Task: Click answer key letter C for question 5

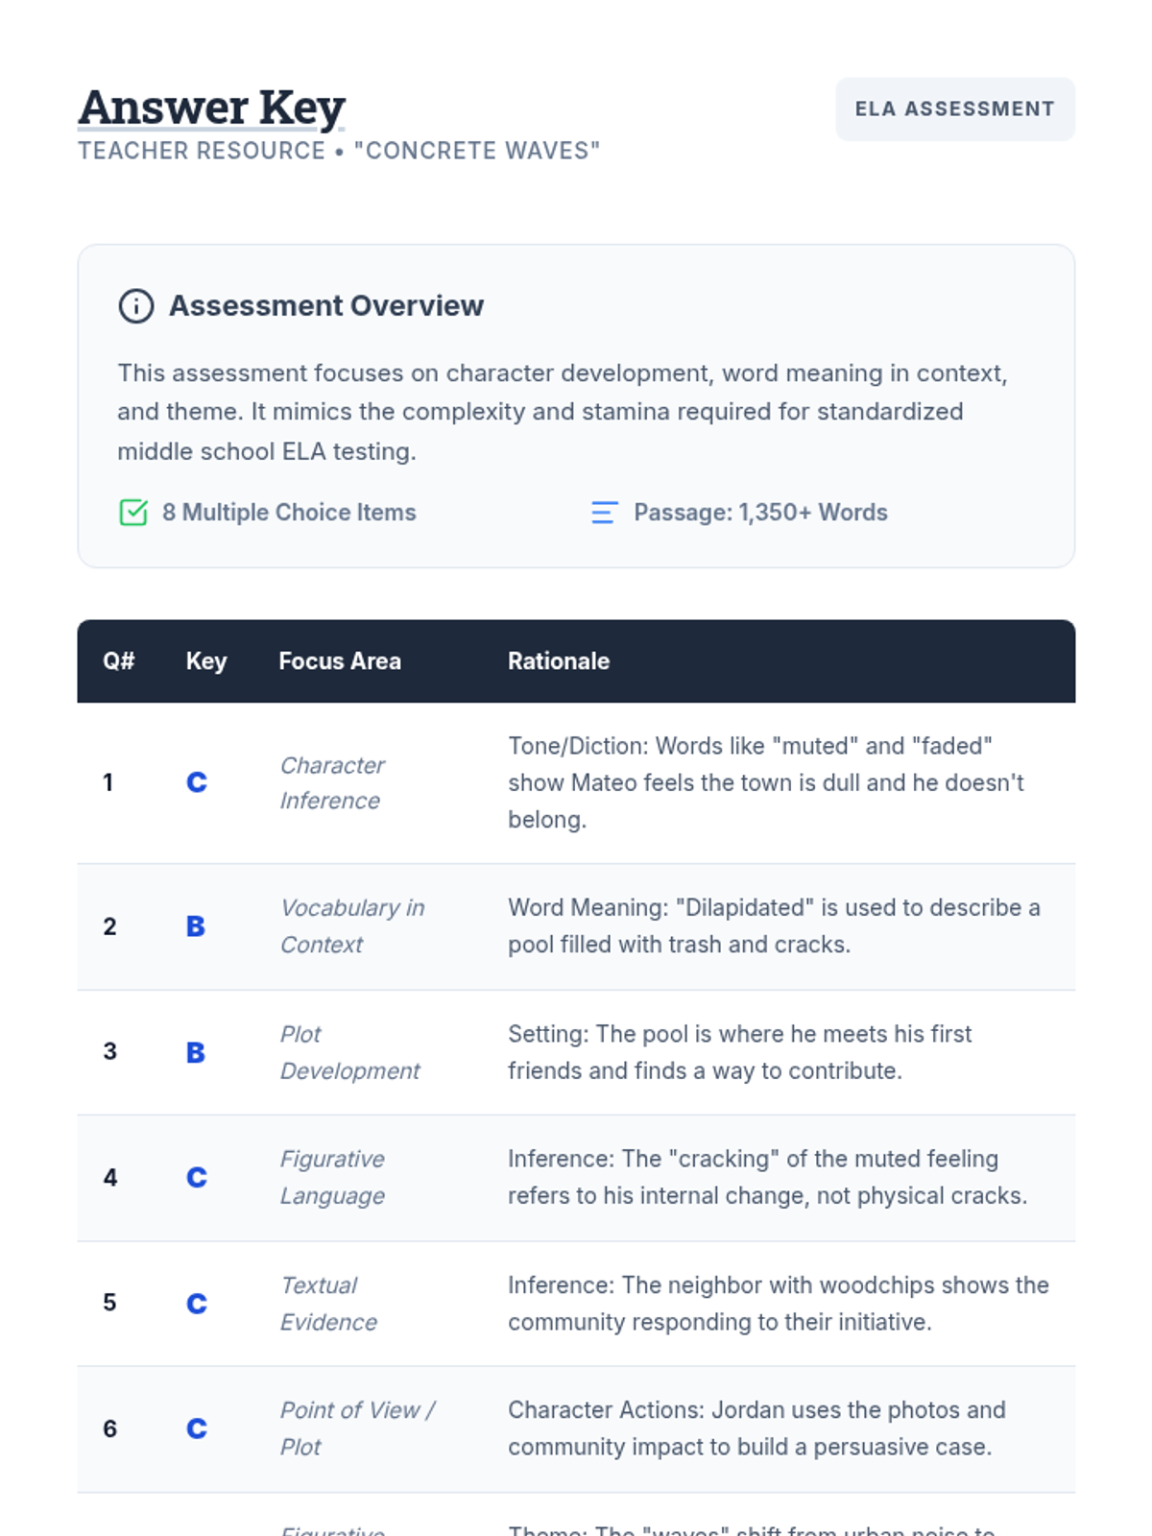Action: point(197,1303)
